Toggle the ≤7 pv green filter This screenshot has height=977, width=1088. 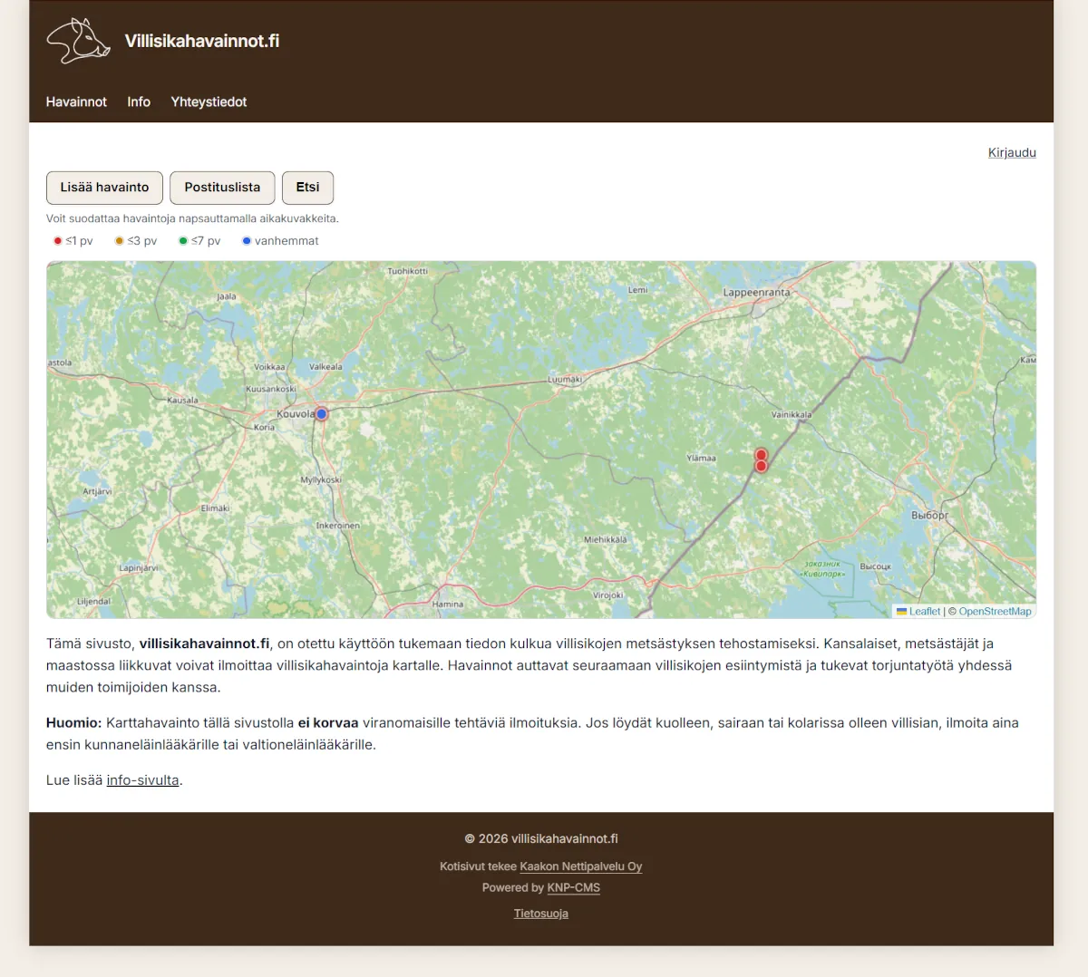(x=199, y=241)
